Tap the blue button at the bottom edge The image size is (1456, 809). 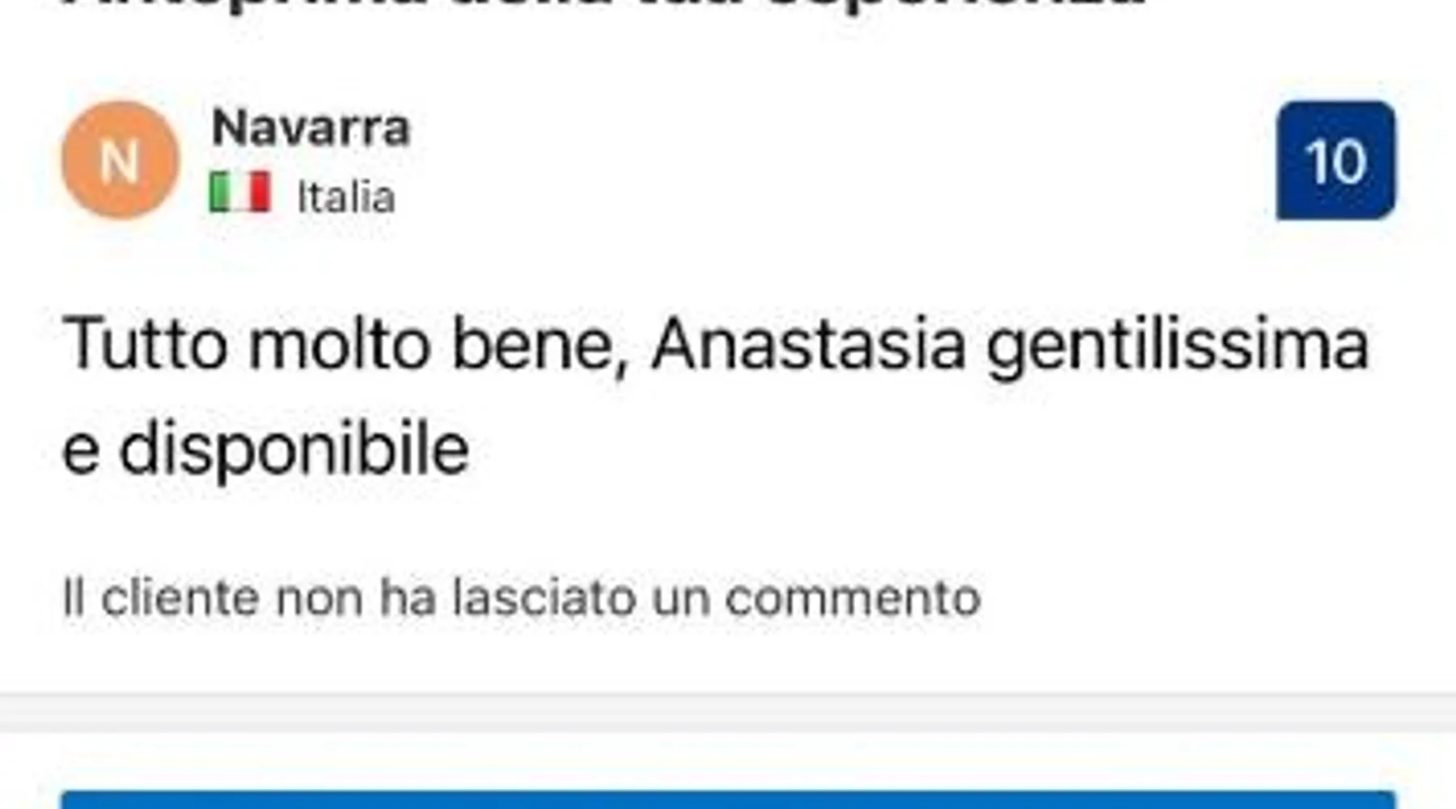(x=728, y=800)
